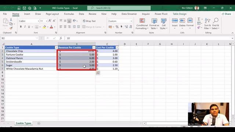
Task: Click the Paste clipboard icon
Action: click(6, 21)
